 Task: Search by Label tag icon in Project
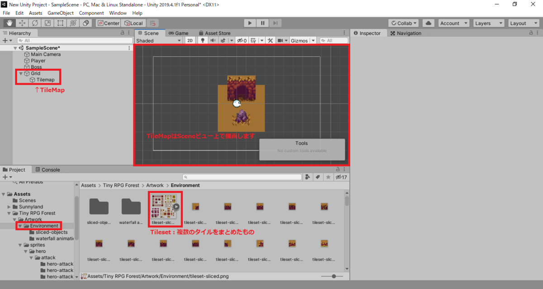click(318, 177)
